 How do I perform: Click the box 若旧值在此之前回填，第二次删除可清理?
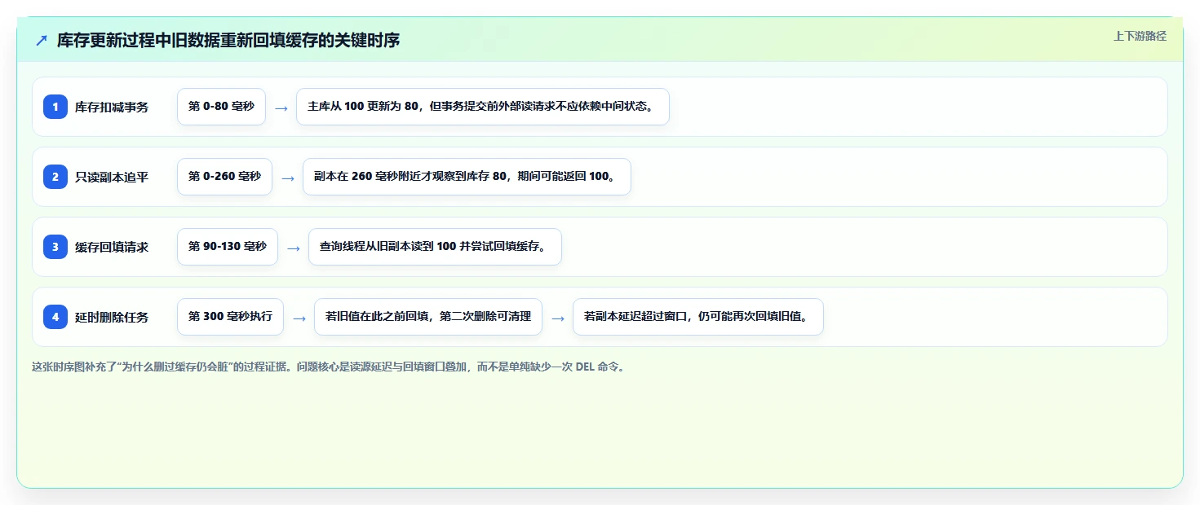coord(428,317)
